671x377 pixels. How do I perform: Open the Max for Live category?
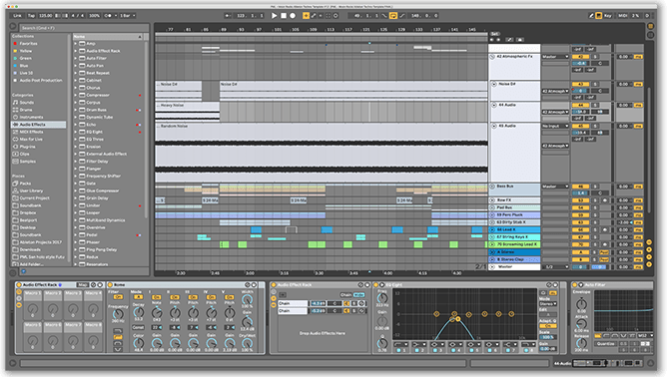point(31,140)
